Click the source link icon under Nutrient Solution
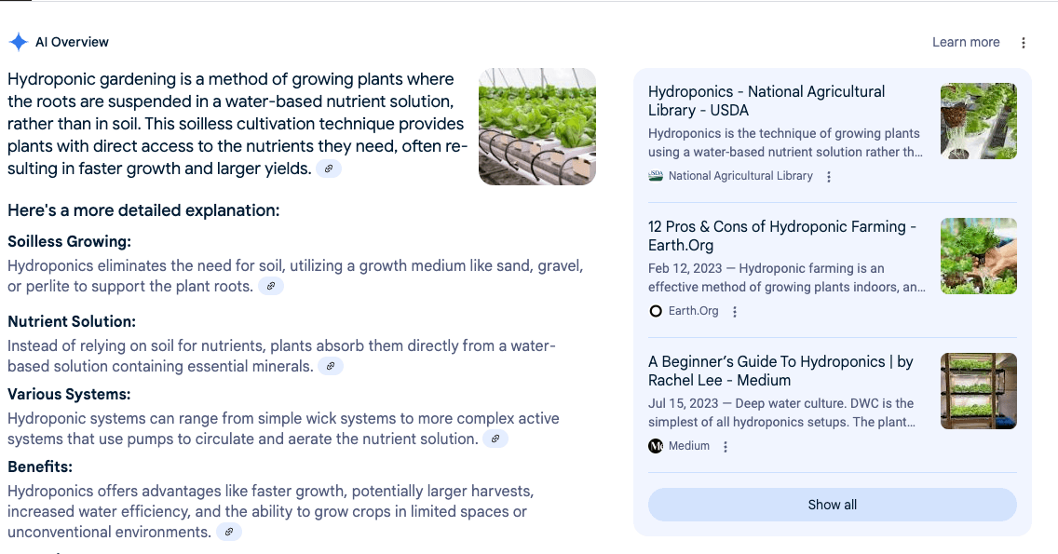This screenshot has height=554, width=1058. [x=331, y=366]
